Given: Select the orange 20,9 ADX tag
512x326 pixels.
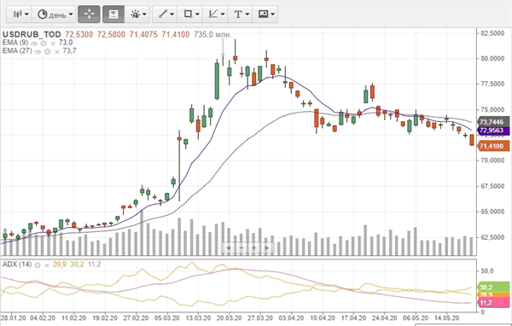Looking at the screenshot, I should coord(493,294).
